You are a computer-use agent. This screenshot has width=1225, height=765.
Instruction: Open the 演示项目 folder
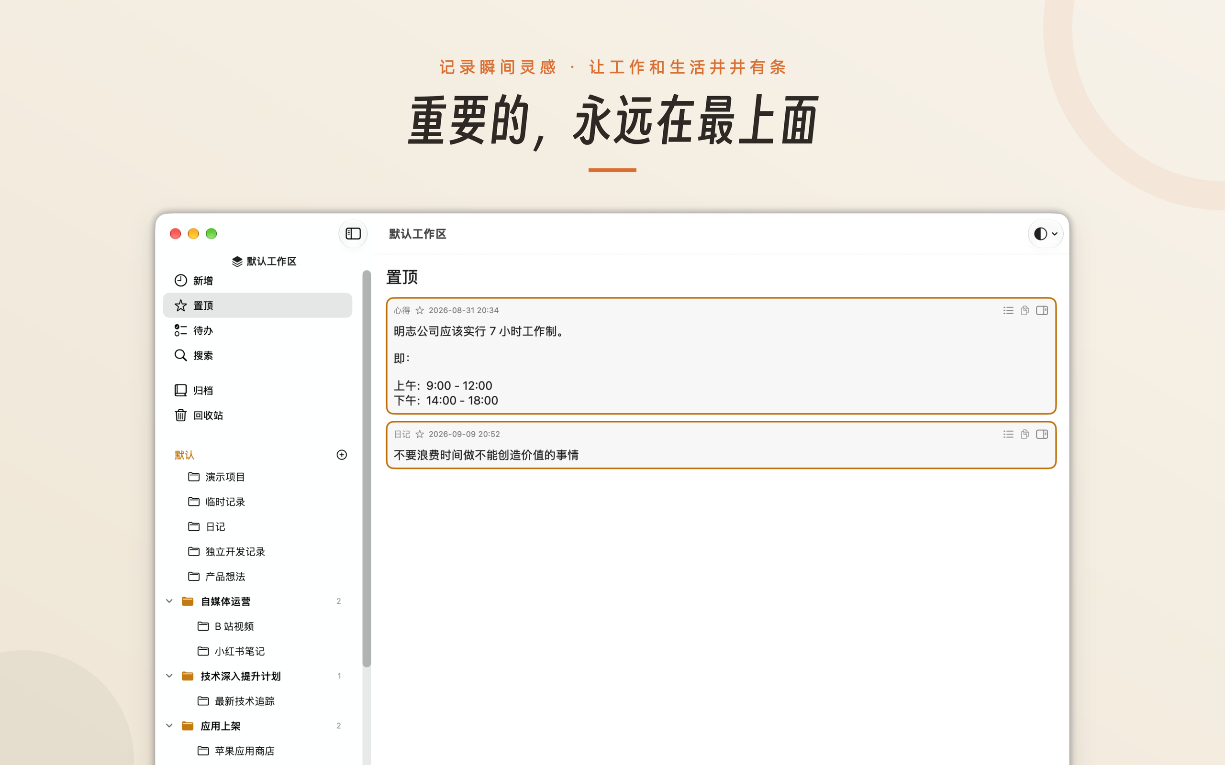click(x=257, y=477)
